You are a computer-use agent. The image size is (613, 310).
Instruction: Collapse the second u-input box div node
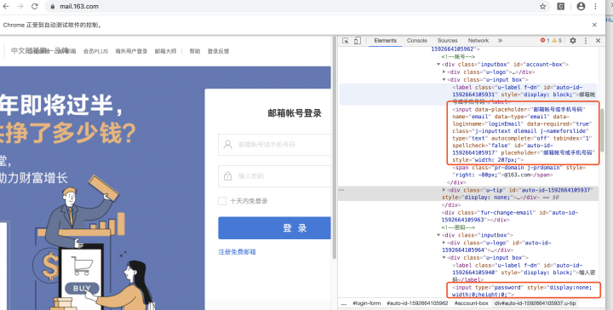pyautogui.click(x=444, y=258)
